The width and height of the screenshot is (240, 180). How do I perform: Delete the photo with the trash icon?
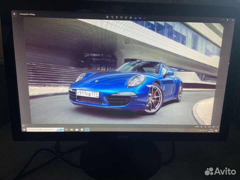(x=117, y=17)
